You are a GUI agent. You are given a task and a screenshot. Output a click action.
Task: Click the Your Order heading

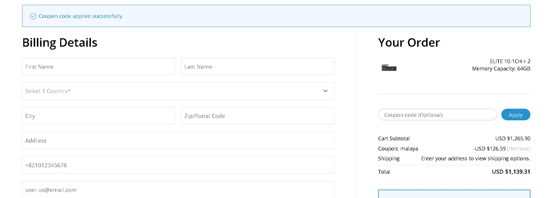click(x=409, y=43)
